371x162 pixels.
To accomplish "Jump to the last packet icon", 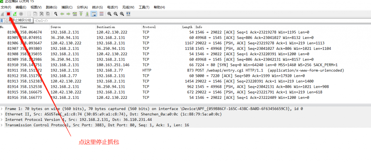I will click(x=87, y=14).
